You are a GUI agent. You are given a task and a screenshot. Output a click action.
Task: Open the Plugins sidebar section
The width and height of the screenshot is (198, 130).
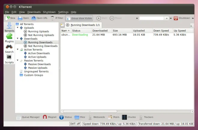click(x=9, y=38)
